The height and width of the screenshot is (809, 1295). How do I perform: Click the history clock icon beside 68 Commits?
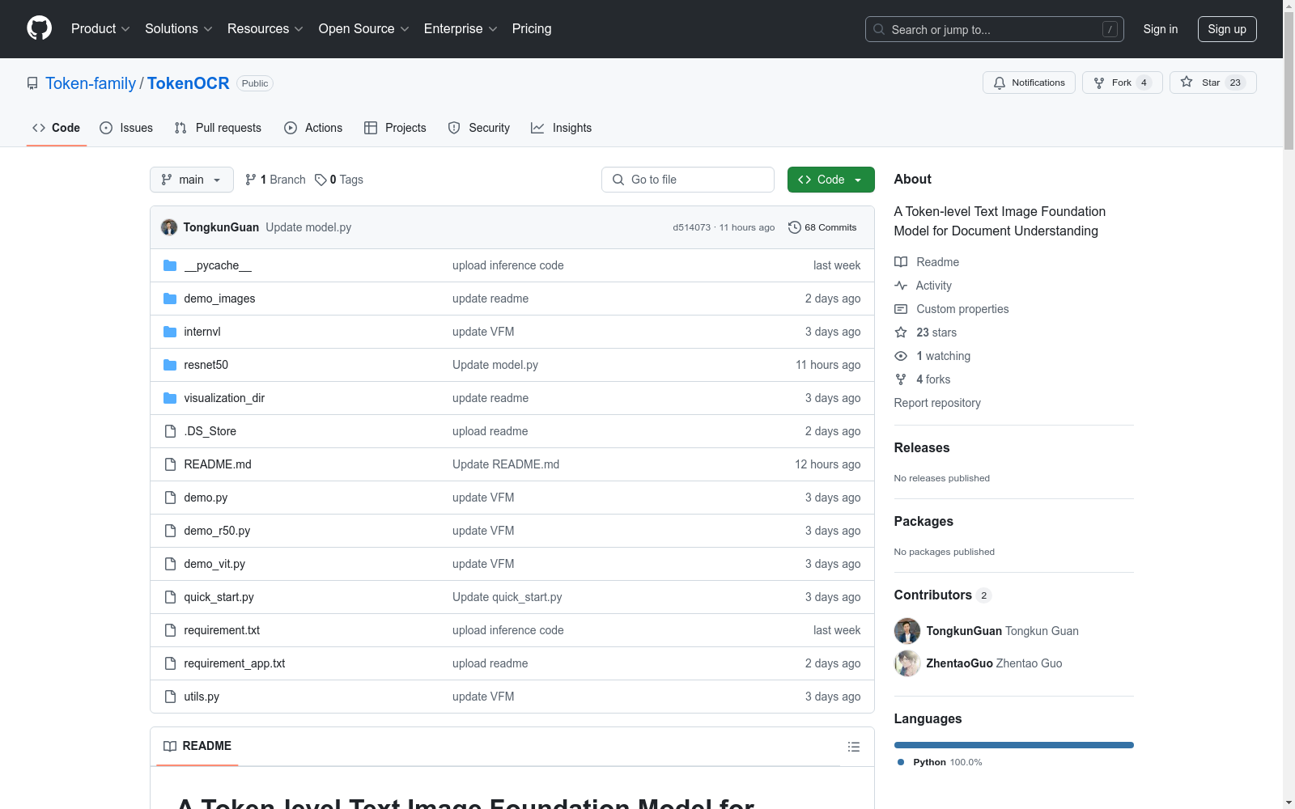click(x=795, y=227)
